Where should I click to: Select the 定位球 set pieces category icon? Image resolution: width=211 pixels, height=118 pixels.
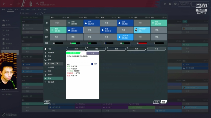tap(45, 75)
